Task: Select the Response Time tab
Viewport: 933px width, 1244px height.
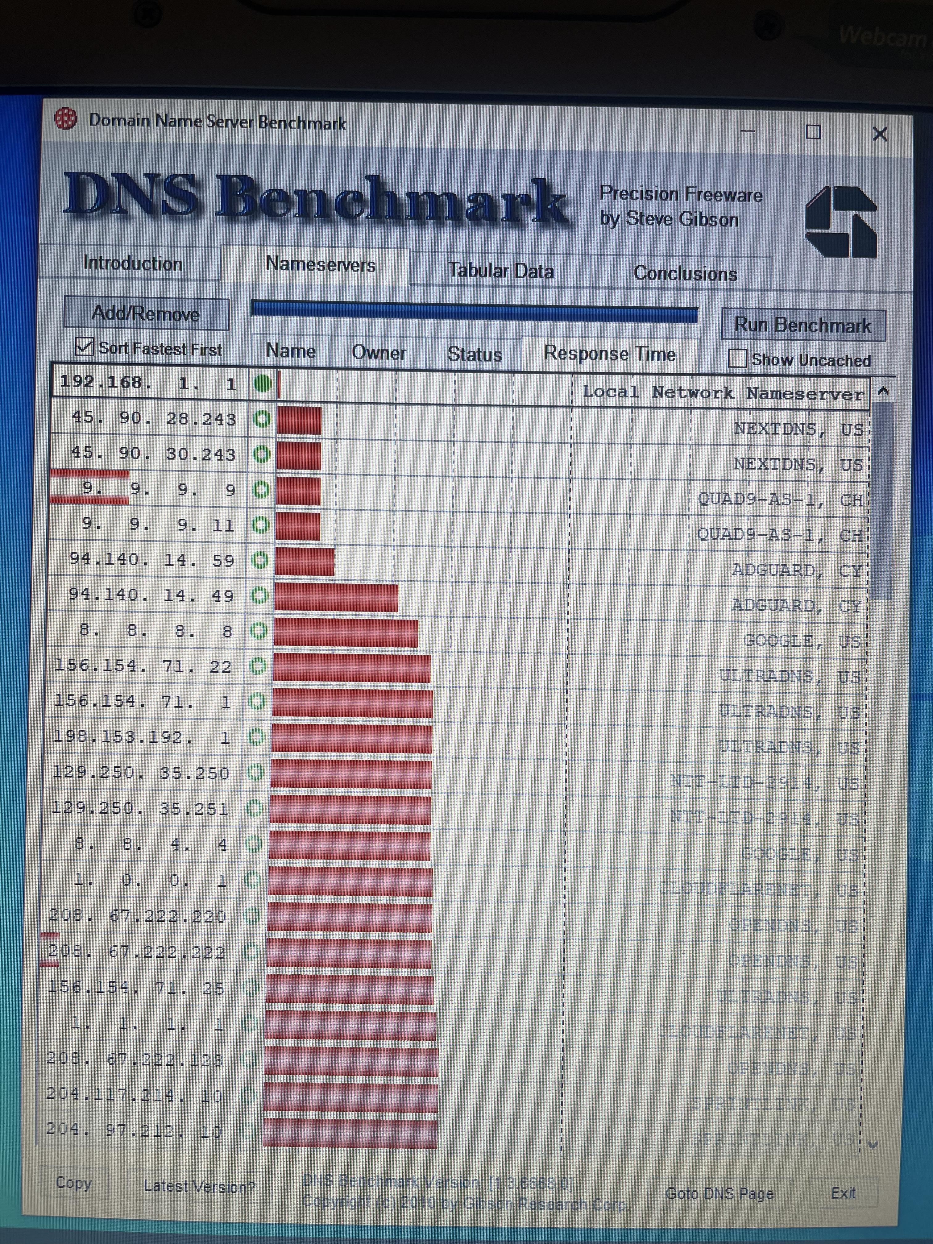Action: [x=610, y=354]
